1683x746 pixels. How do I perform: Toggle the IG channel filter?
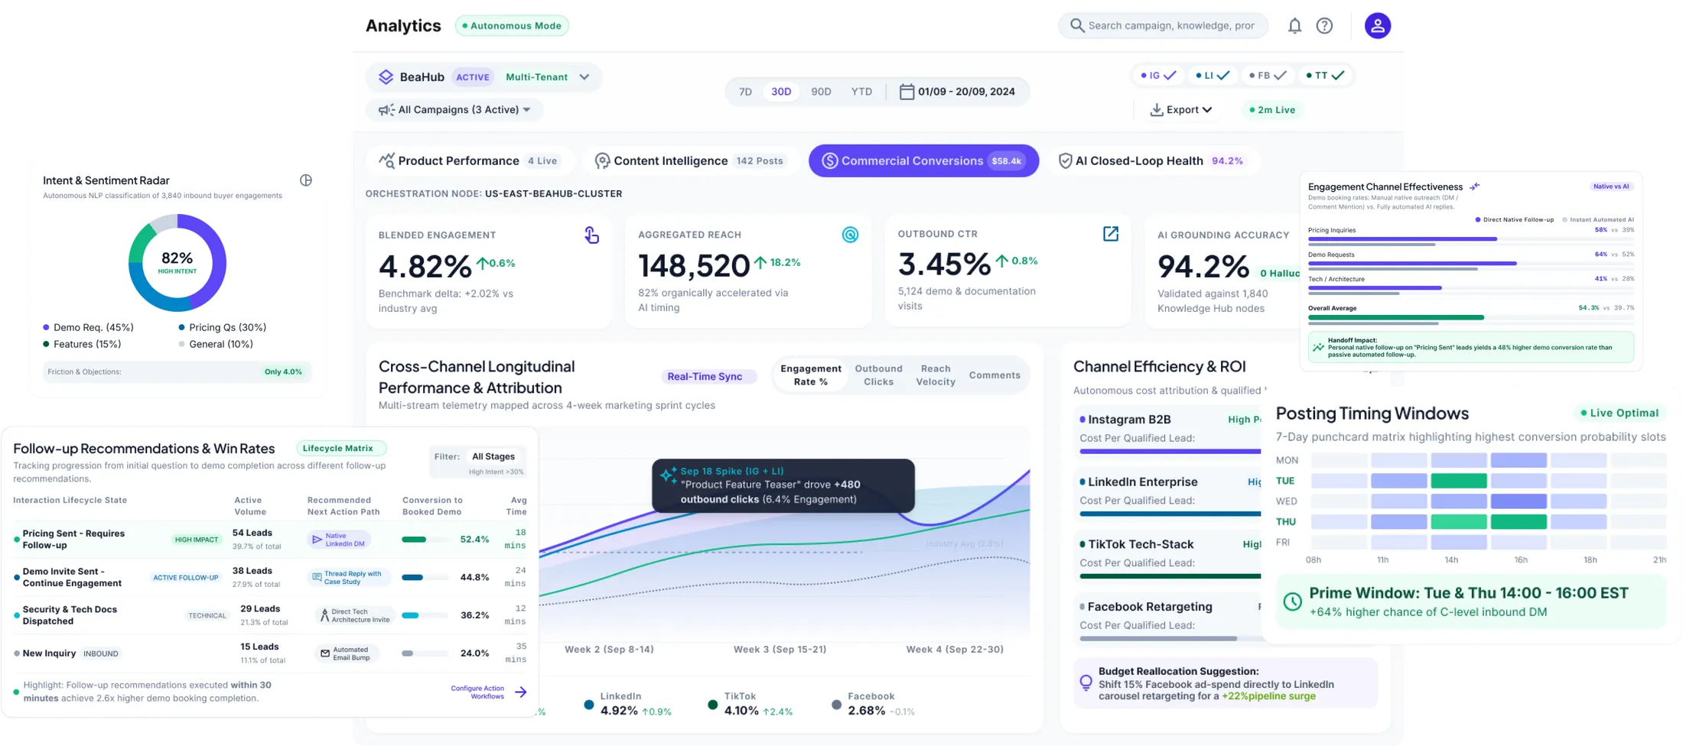tap(1157, 76)
